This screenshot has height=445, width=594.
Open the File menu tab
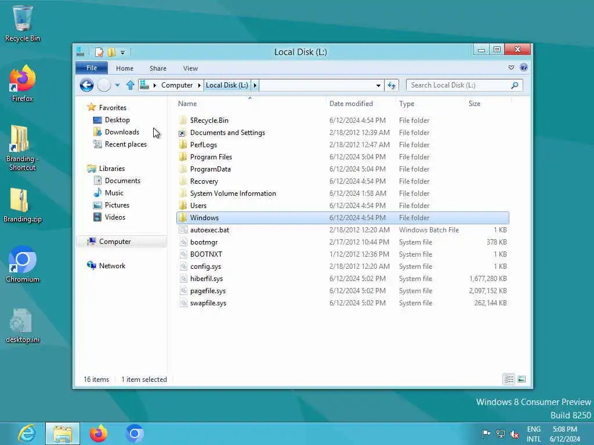click(92, 68)
